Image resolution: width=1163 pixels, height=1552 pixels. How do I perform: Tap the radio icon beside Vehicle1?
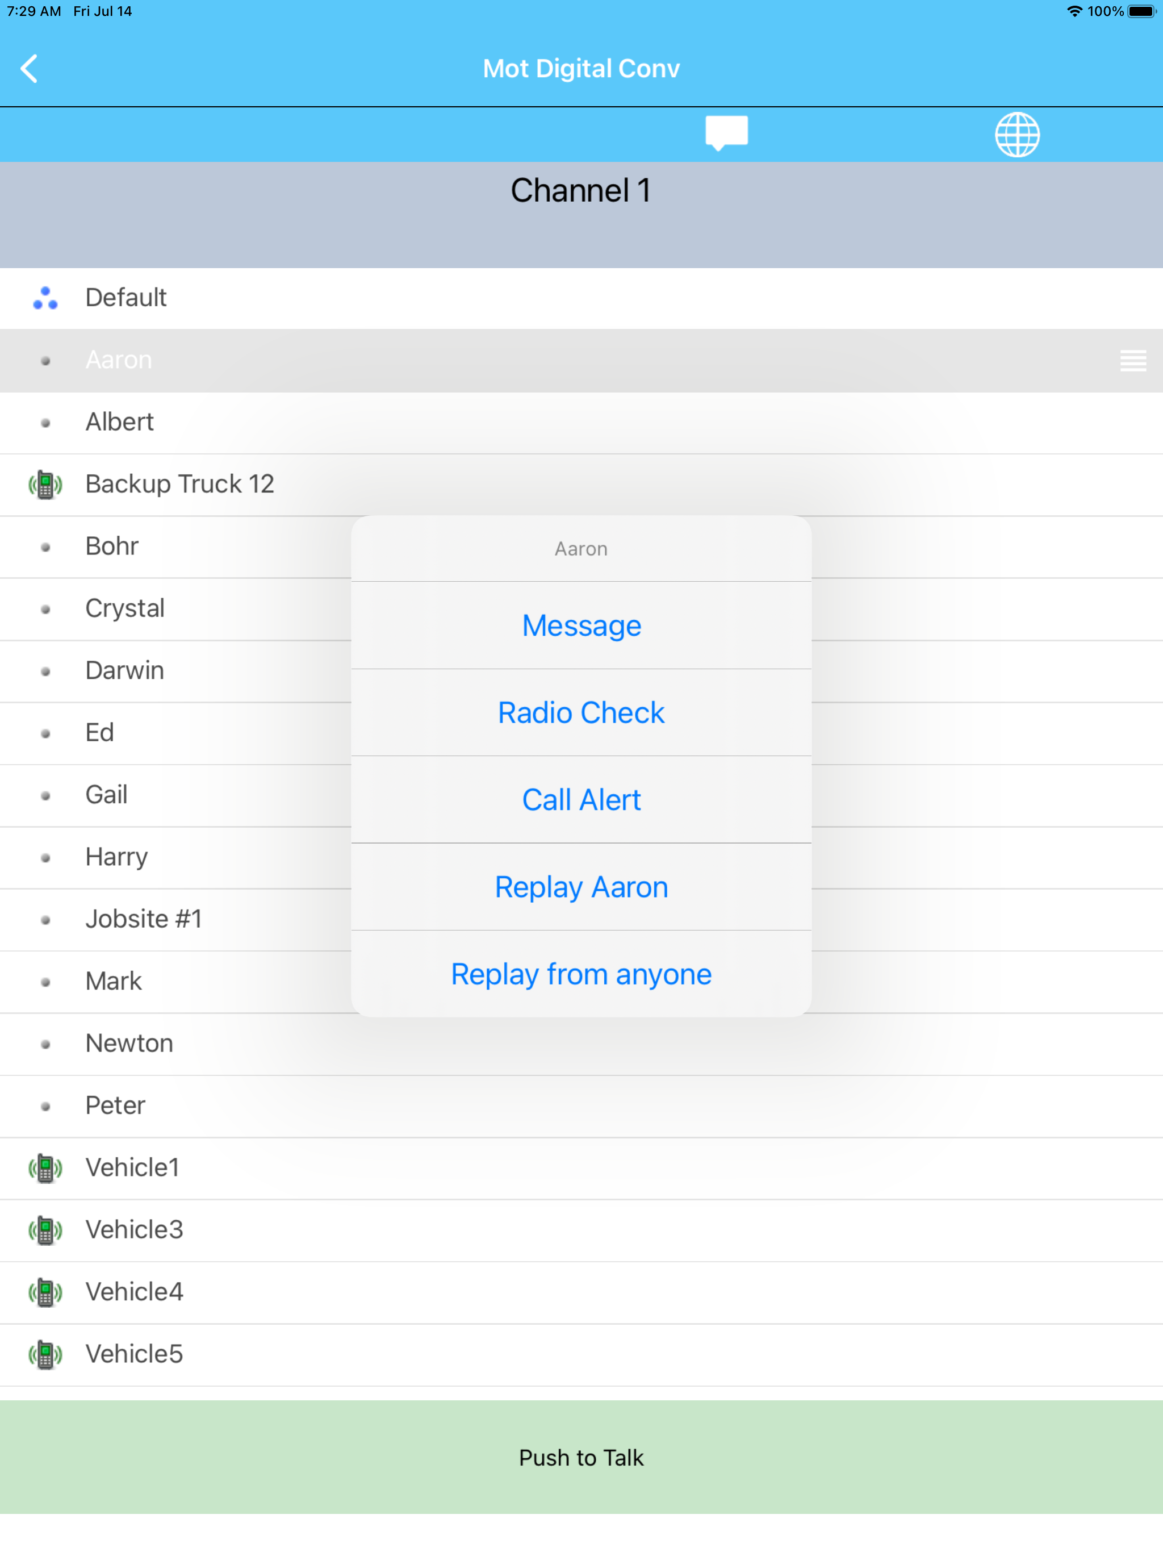(x=45, y=1169)
